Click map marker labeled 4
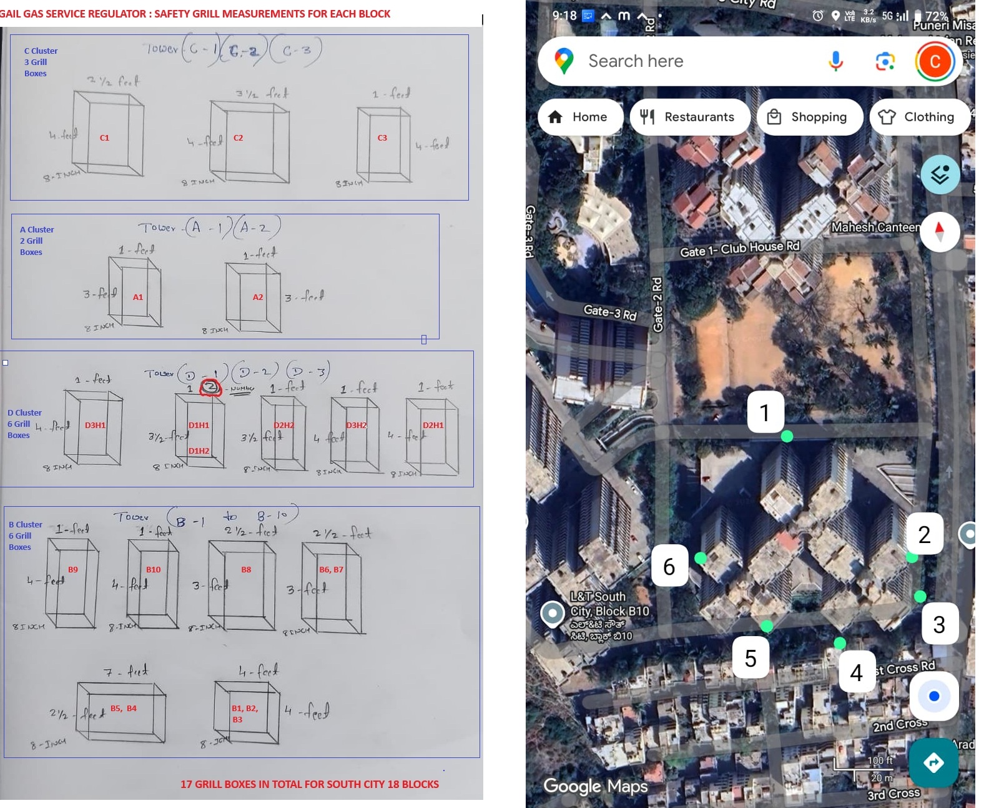 point(856,672)
